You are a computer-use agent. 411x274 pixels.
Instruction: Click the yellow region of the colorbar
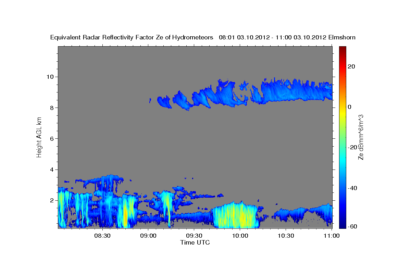[342, 113]
